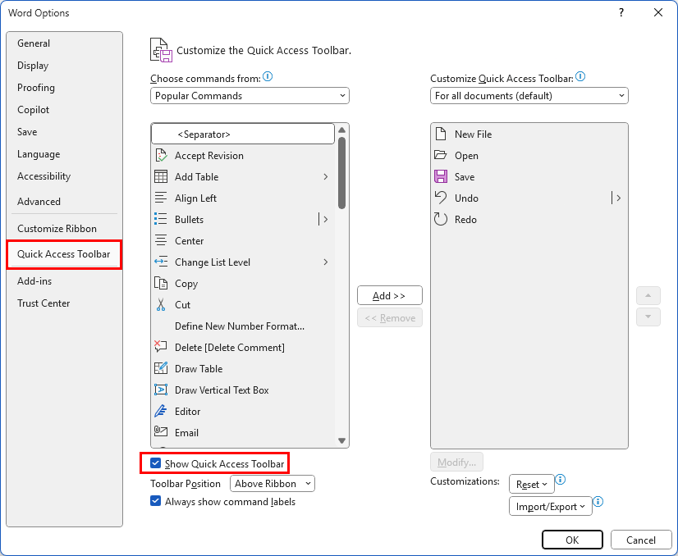
Task: Open the Reset customizations dropdown
Action: coord(531,485)
